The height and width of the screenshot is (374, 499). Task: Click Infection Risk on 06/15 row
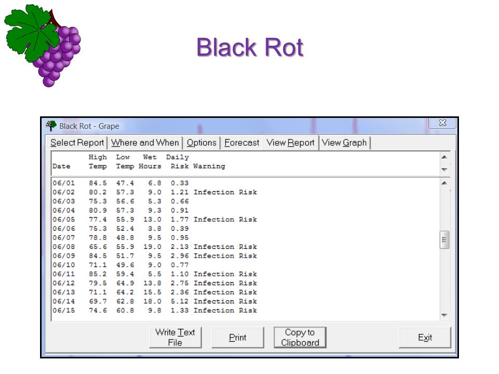(x=225, y=311)
